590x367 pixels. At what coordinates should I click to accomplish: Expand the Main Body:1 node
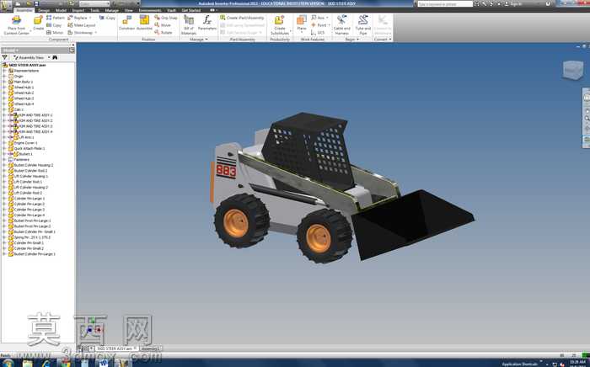[x=4, y=82]
